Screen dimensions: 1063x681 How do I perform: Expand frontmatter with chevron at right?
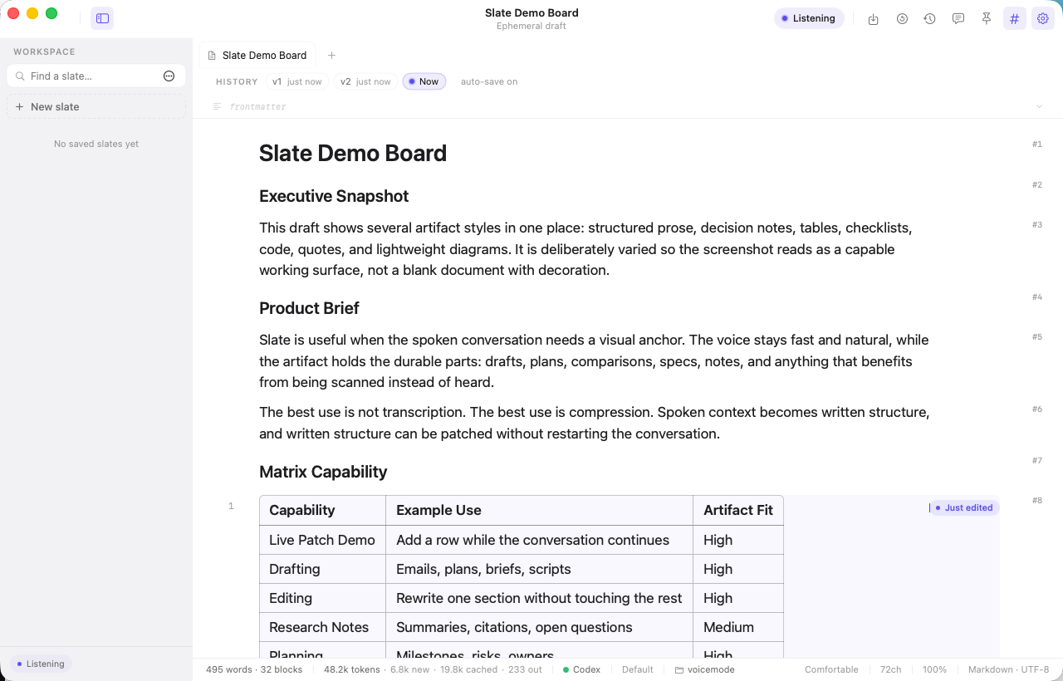(x=1039, y=106)
